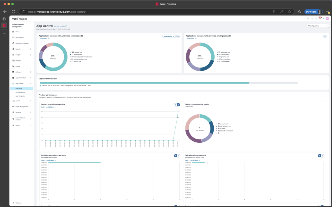This screenshot has width=332, height=207.
Task: Select App Templates in the sidebar
Action: [20, 96]
